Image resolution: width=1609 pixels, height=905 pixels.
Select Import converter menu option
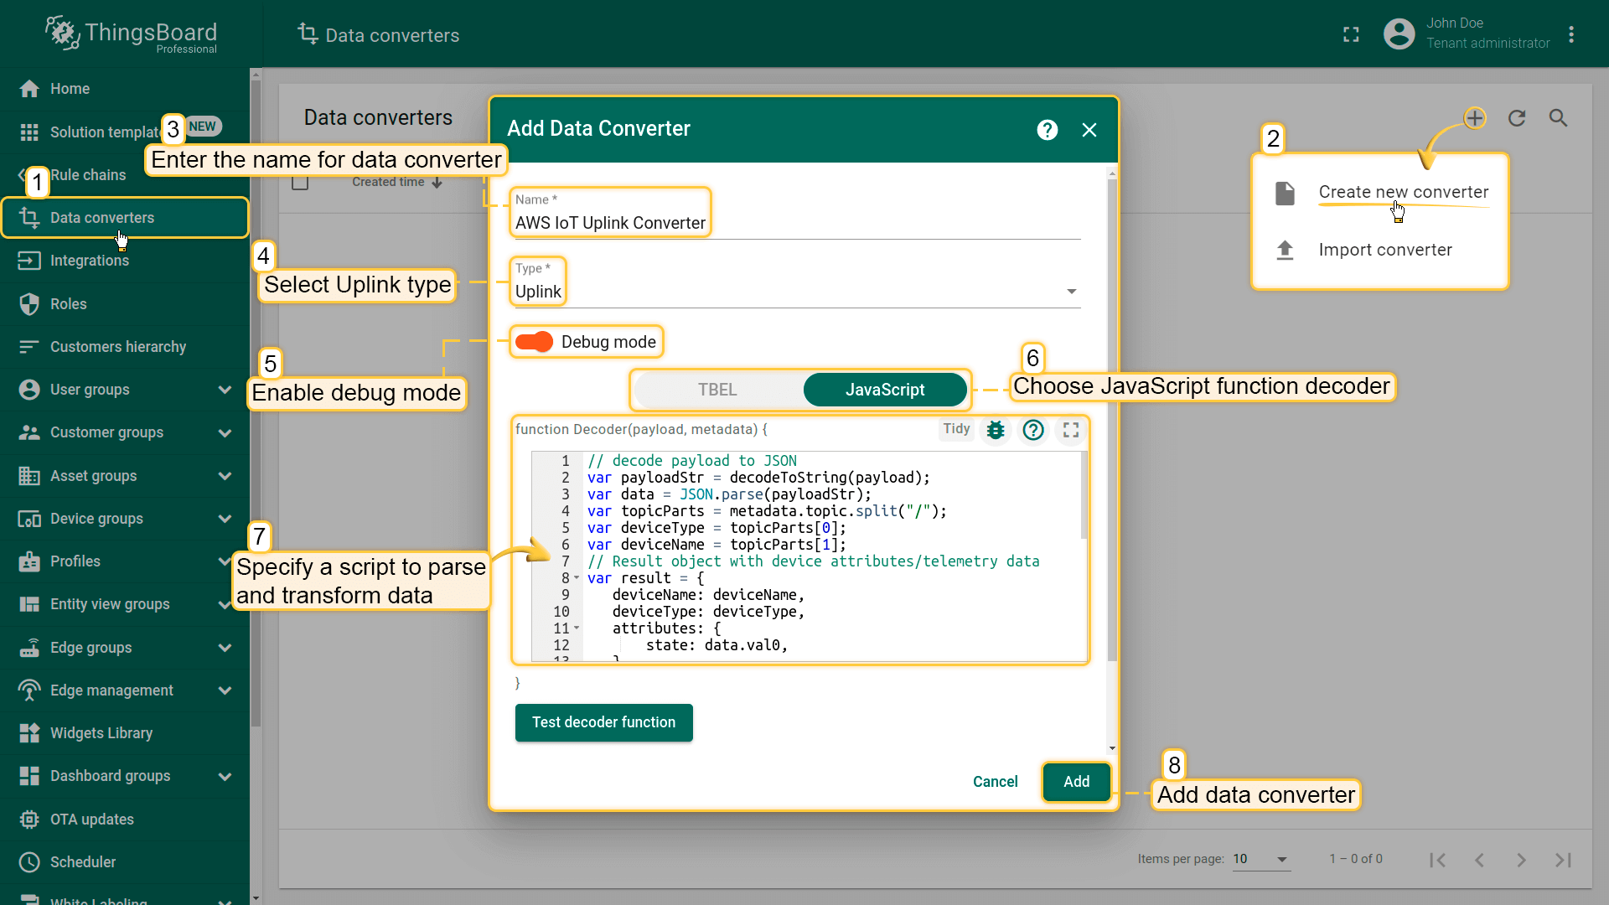(1384, 250)
